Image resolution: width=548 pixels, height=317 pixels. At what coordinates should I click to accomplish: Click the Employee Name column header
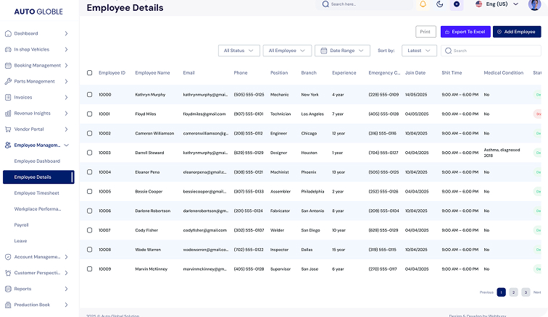click(x=152, y=73)
